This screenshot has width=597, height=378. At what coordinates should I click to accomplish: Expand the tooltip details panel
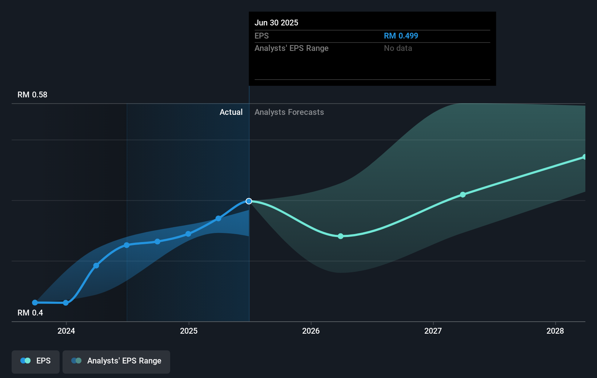pyautogui.click(x=372, y=65)
